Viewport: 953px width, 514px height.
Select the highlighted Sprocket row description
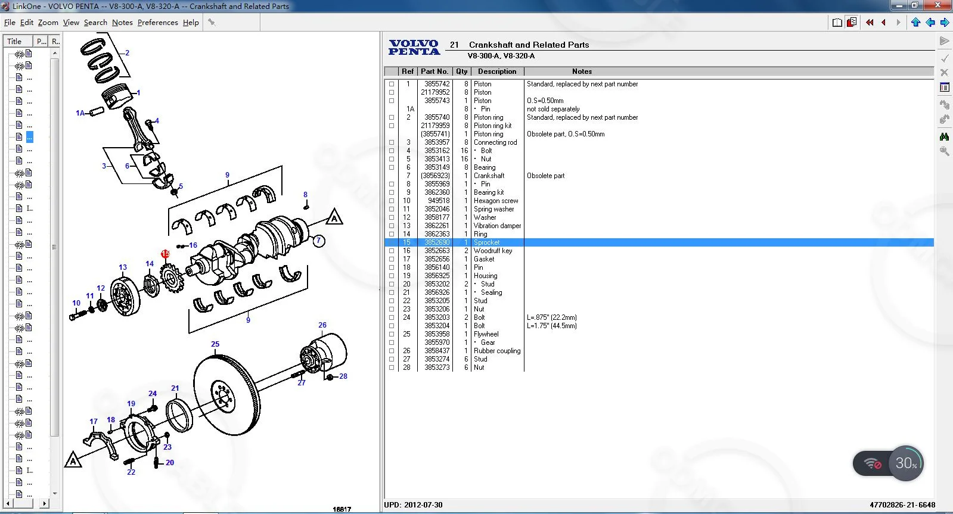(487, 242)
